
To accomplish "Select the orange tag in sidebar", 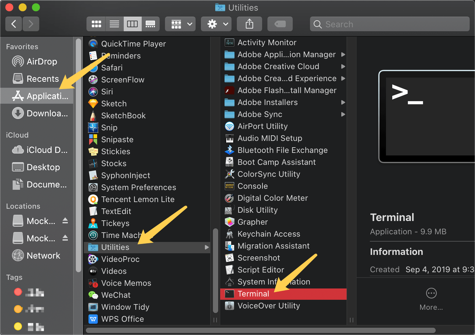I will 18,309.
